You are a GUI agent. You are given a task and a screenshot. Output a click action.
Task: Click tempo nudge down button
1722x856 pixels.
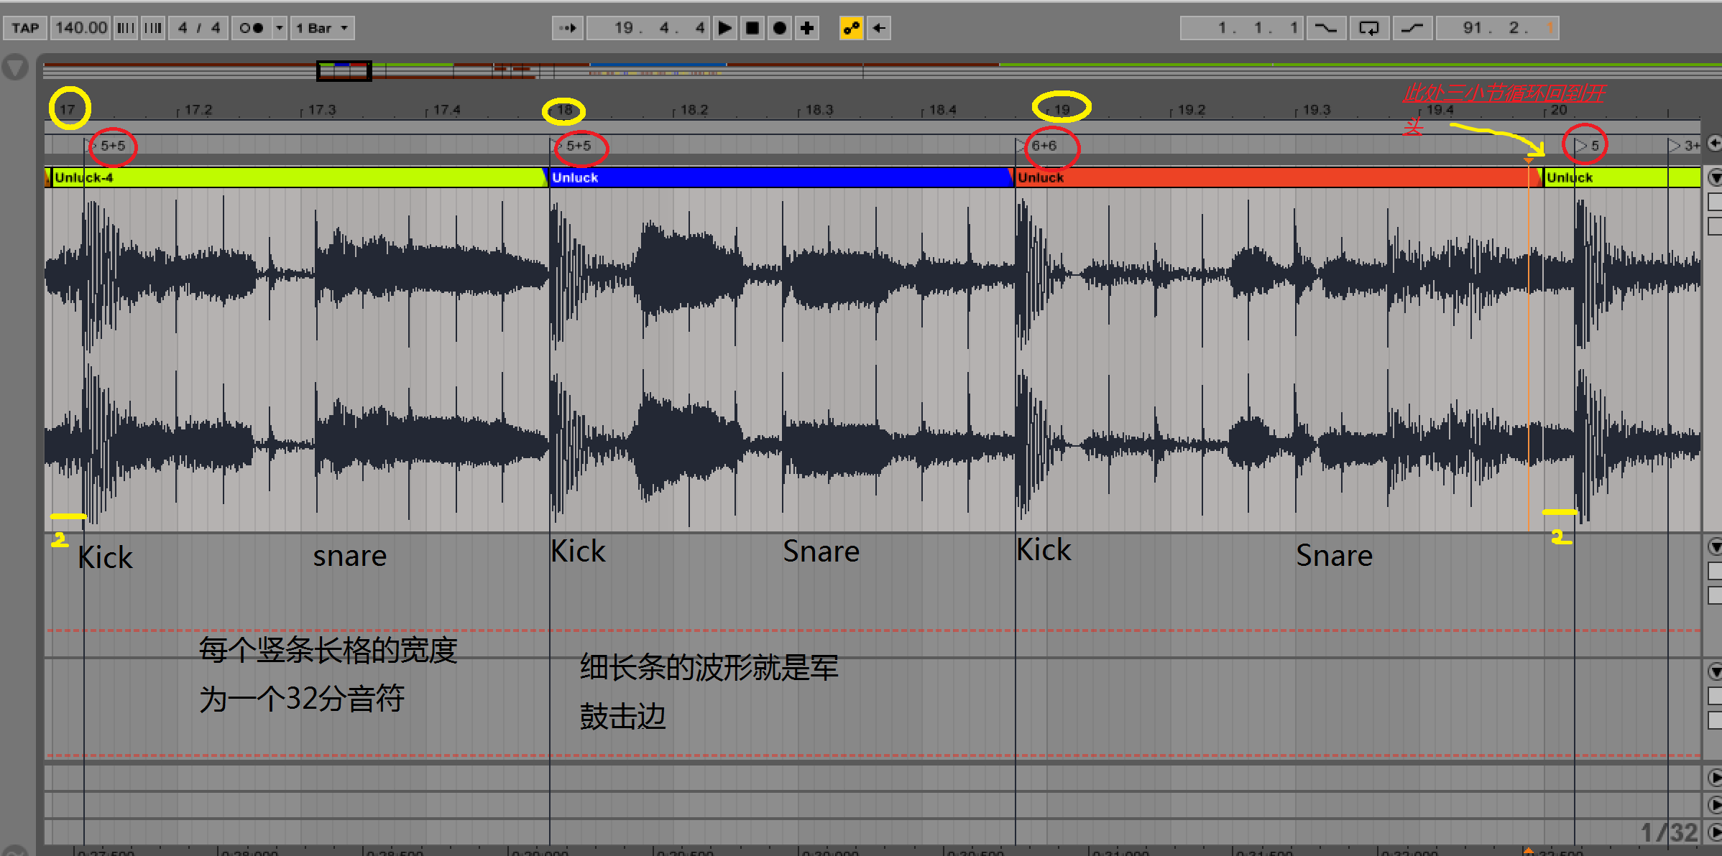[x=126, y=28]
